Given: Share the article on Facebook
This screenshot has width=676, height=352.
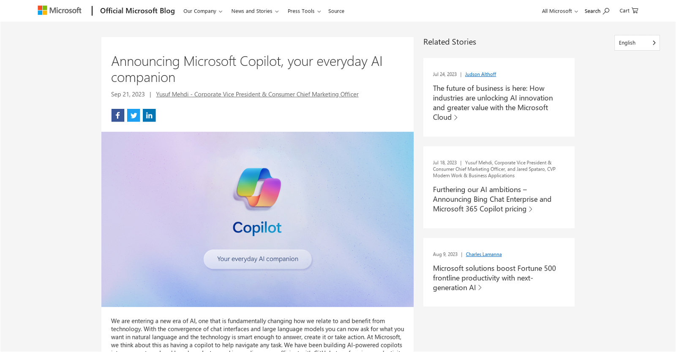Looking at the screenshot, I should click(117, 115).
